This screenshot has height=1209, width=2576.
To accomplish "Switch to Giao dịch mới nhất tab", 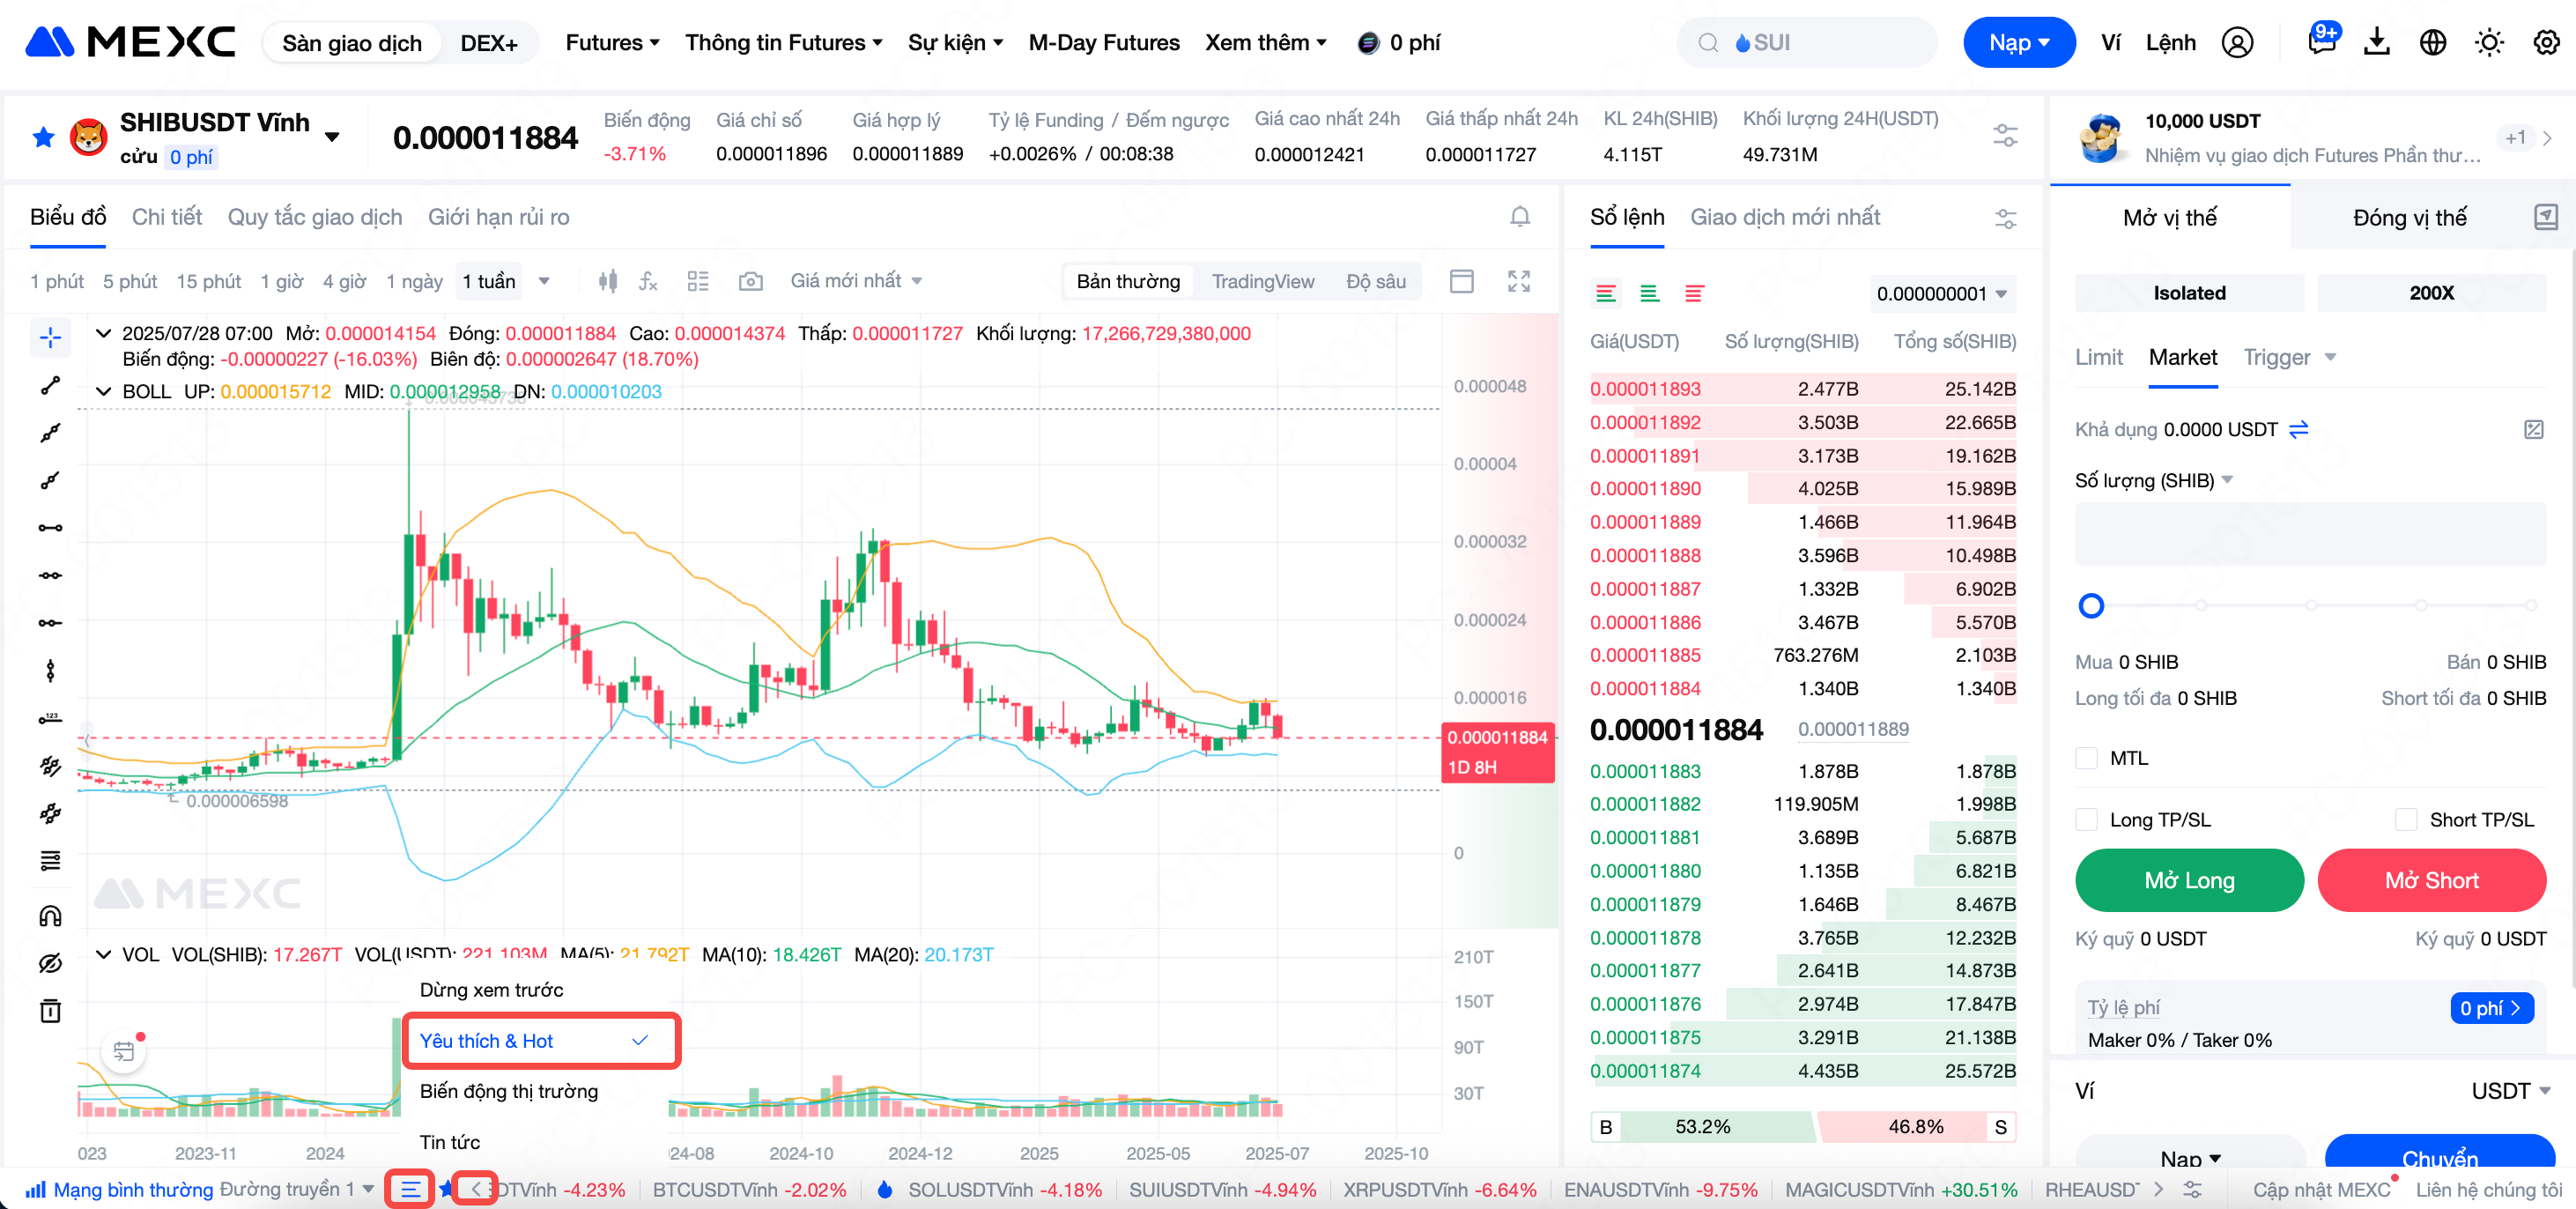I will click(1784, 217).
